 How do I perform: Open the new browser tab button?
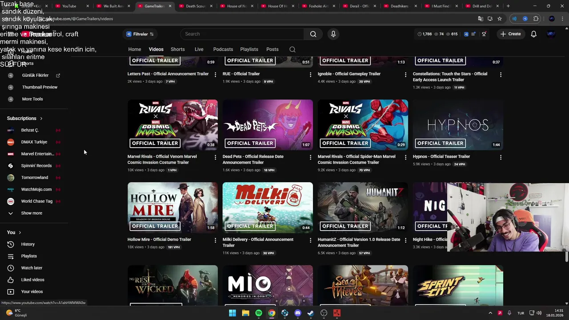(508, 6)
